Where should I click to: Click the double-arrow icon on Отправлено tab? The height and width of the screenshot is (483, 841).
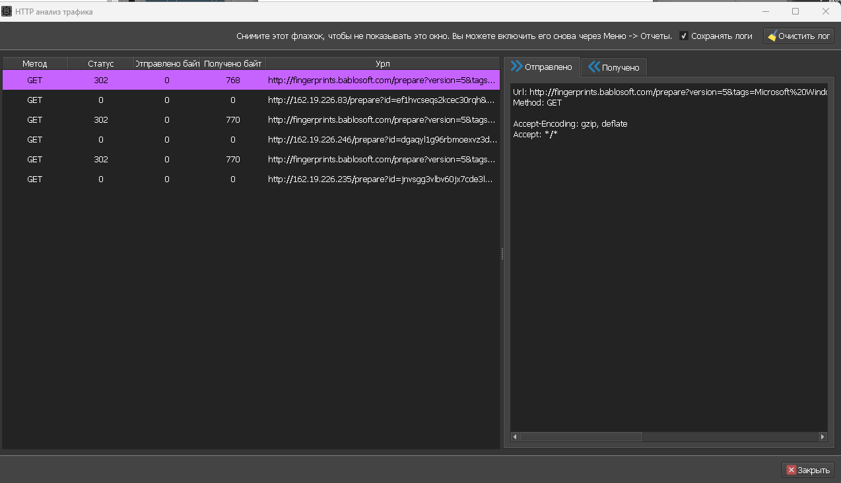point(516,67)
